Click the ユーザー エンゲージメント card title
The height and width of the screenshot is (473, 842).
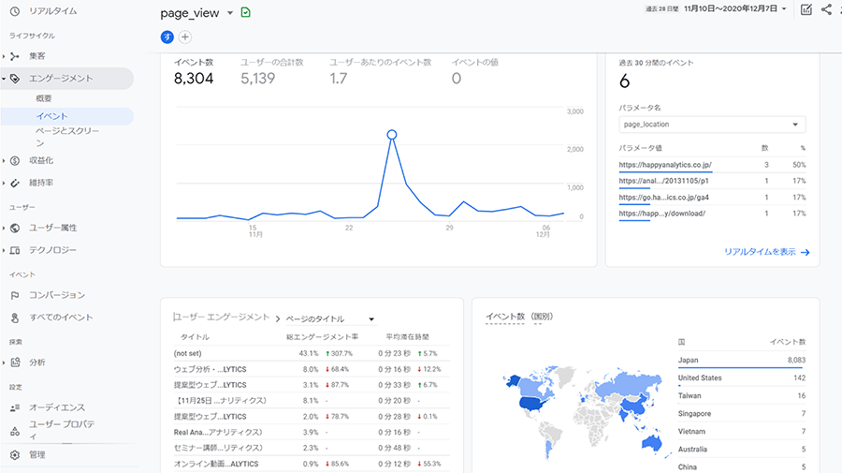221,318
